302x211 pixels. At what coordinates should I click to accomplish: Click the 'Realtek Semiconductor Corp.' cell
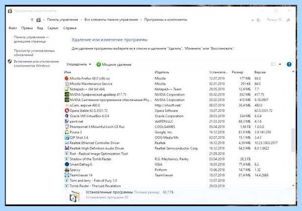(x=177, y=148)
